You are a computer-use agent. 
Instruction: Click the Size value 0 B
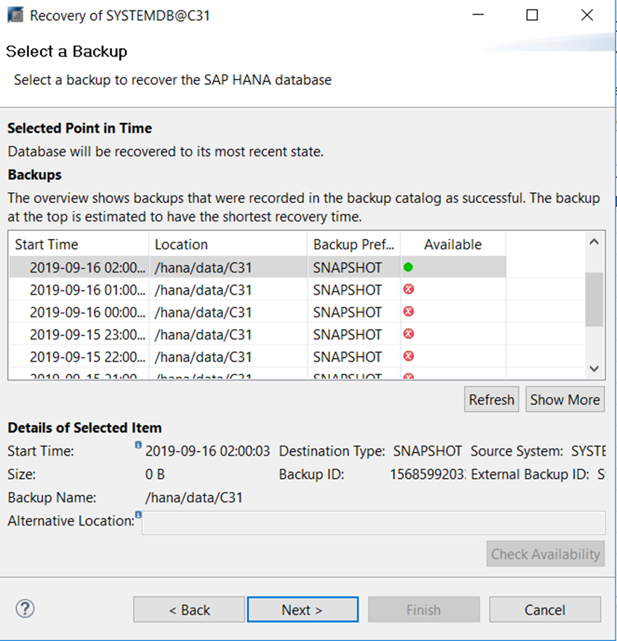(x=155, y=474)
